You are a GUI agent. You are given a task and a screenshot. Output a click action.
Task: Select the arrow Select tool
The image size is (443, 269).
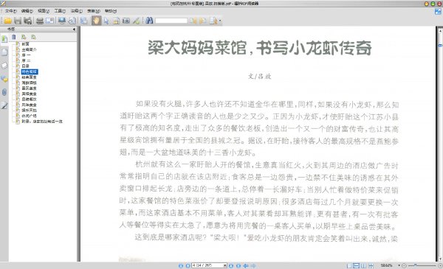[106, 21]
